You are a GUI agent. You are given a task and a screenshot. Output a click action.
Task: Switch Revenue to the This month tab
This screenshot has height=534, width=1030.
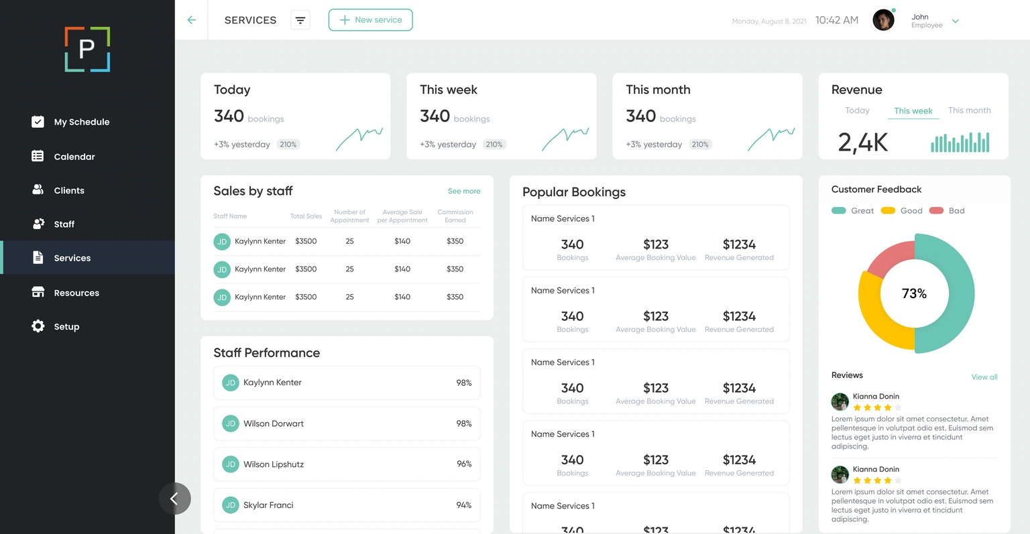coord(970,111)
